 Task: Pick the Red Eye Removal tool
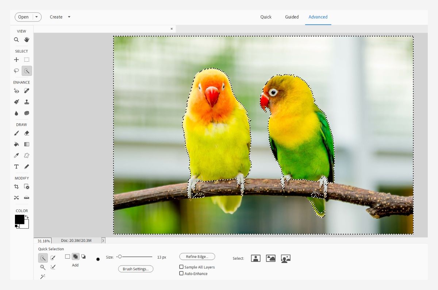point(16,91)
